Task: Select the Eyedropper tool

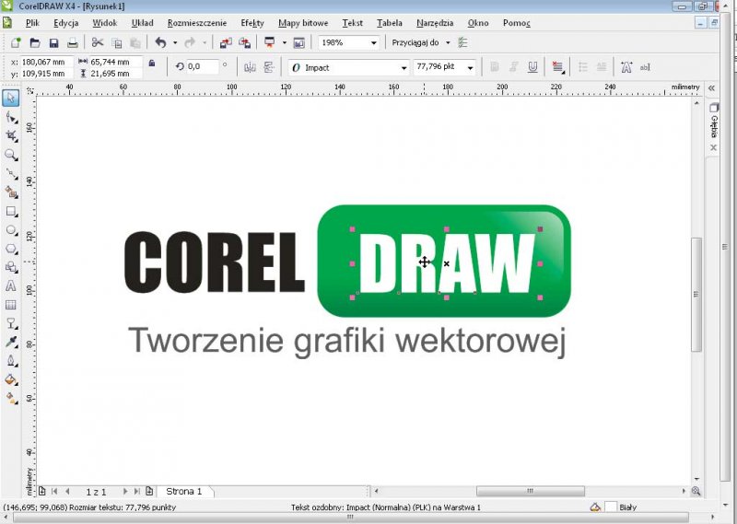Action: tap(11, 343)
